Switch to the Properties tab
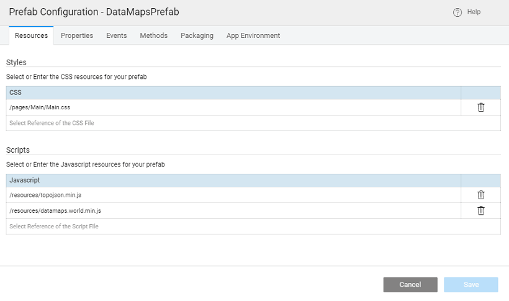The height and width of the screenshot is (301, 509). point(77,35)
